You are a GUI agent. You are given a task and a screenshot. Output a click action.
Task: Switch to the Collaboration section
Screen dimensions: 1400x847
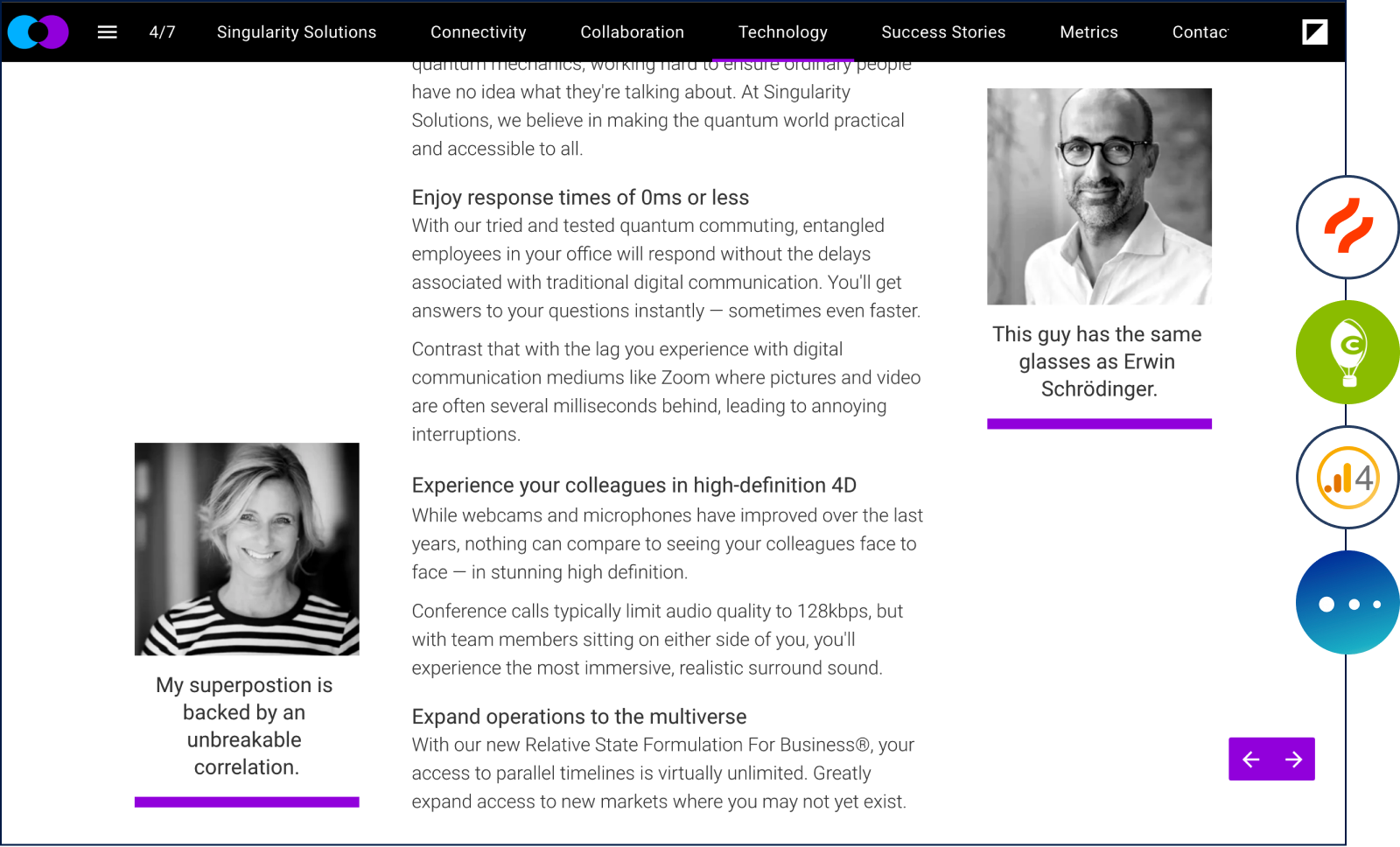633,32
